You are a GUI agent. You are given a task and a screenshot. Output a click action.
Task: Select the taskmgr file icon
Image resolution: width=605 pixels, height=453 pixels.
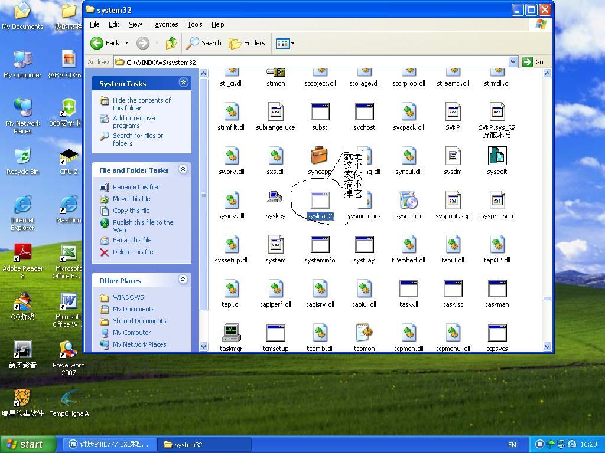(x=231, y=333)
